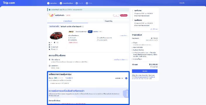Switch to the first car details tab
Image resolution: width=206 pixels, height=105 pixels.
pos(67,21)
